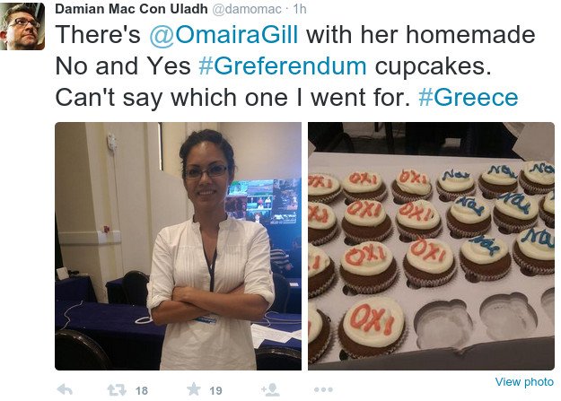Favorite the tweet with the star icon

[x=194, y=389]
